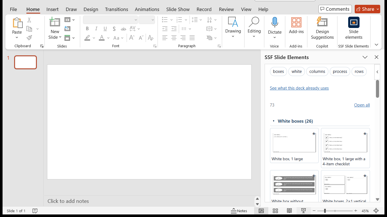Center align the text
This screenshot has width=387, height=217.
pos(174,38)
